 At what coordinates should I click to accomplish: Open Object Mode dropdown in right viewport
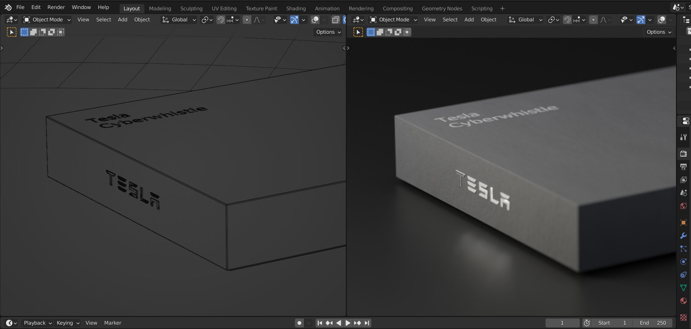(393, 20)
